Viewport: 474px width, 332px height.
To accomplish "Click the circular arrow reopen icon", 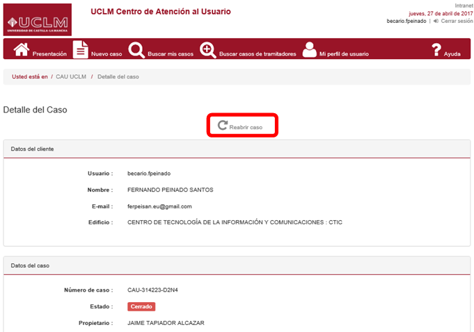I will (x=222, y=126).
